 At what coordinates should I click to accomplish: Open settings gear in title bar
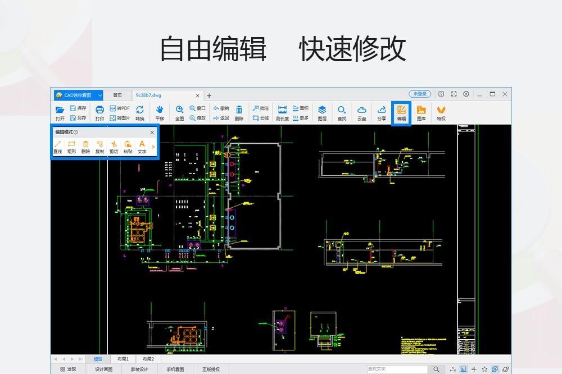coord(466,94)
